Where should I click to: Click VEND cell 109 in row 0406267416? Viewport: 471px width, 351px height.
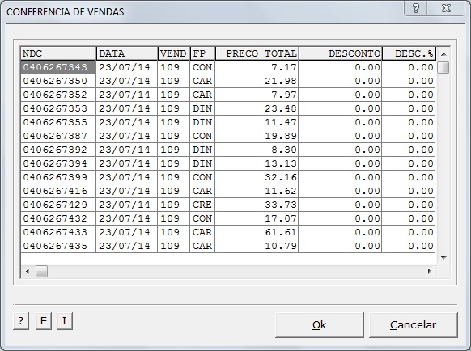174,191
